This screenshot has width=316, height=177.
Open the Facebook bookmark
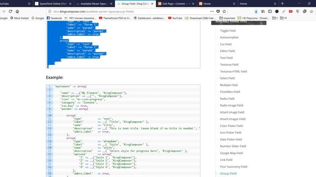click(x=54, y=18)
